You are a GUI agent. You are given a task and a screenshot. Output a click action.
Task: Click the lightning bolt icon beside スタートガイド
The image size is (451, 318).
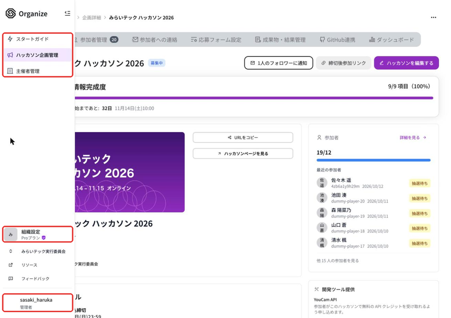pos(10,39)
